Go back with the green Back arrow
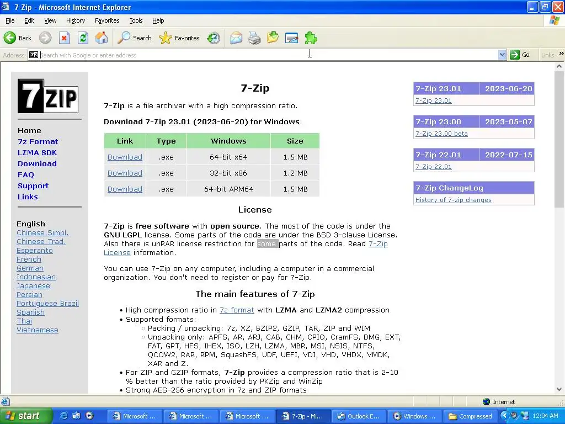The width and height of the screenshot is (565, 424). tap(17, 38)
